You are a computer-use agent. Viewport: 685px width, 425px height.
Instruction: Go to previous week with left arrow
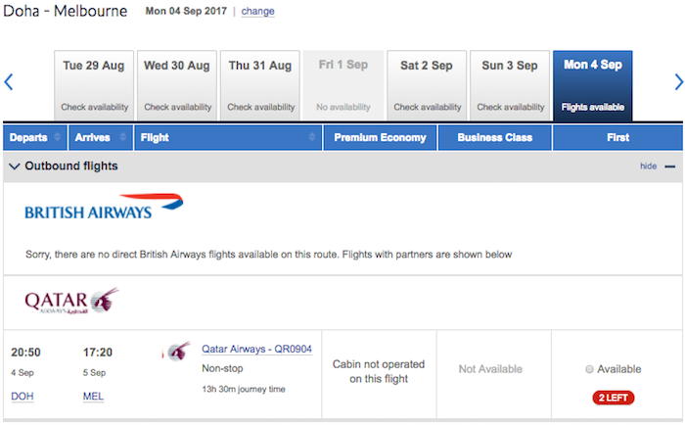pyautogui.click(x=8, y=82)
